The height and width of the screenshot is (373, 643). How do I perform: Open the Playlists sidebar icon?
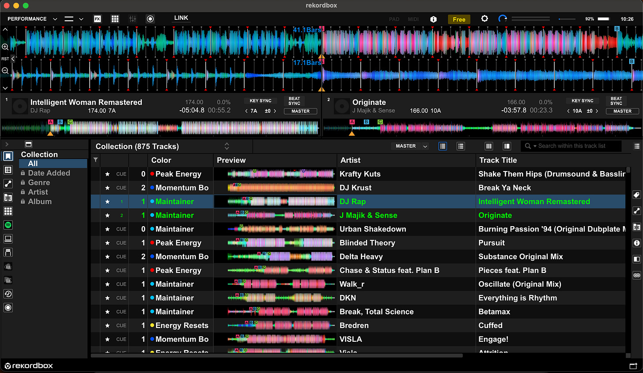click(8, 170)
